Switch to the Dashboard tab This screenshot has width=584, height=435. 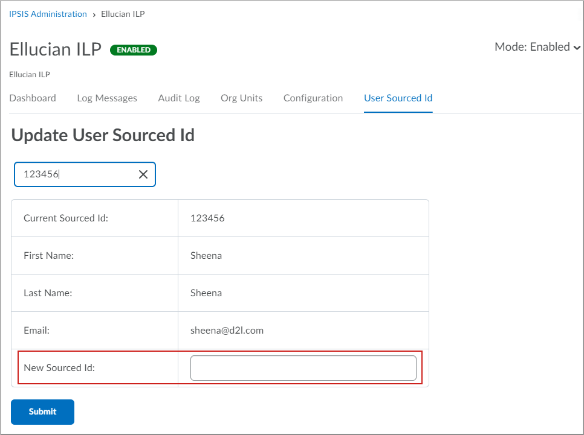33,98
